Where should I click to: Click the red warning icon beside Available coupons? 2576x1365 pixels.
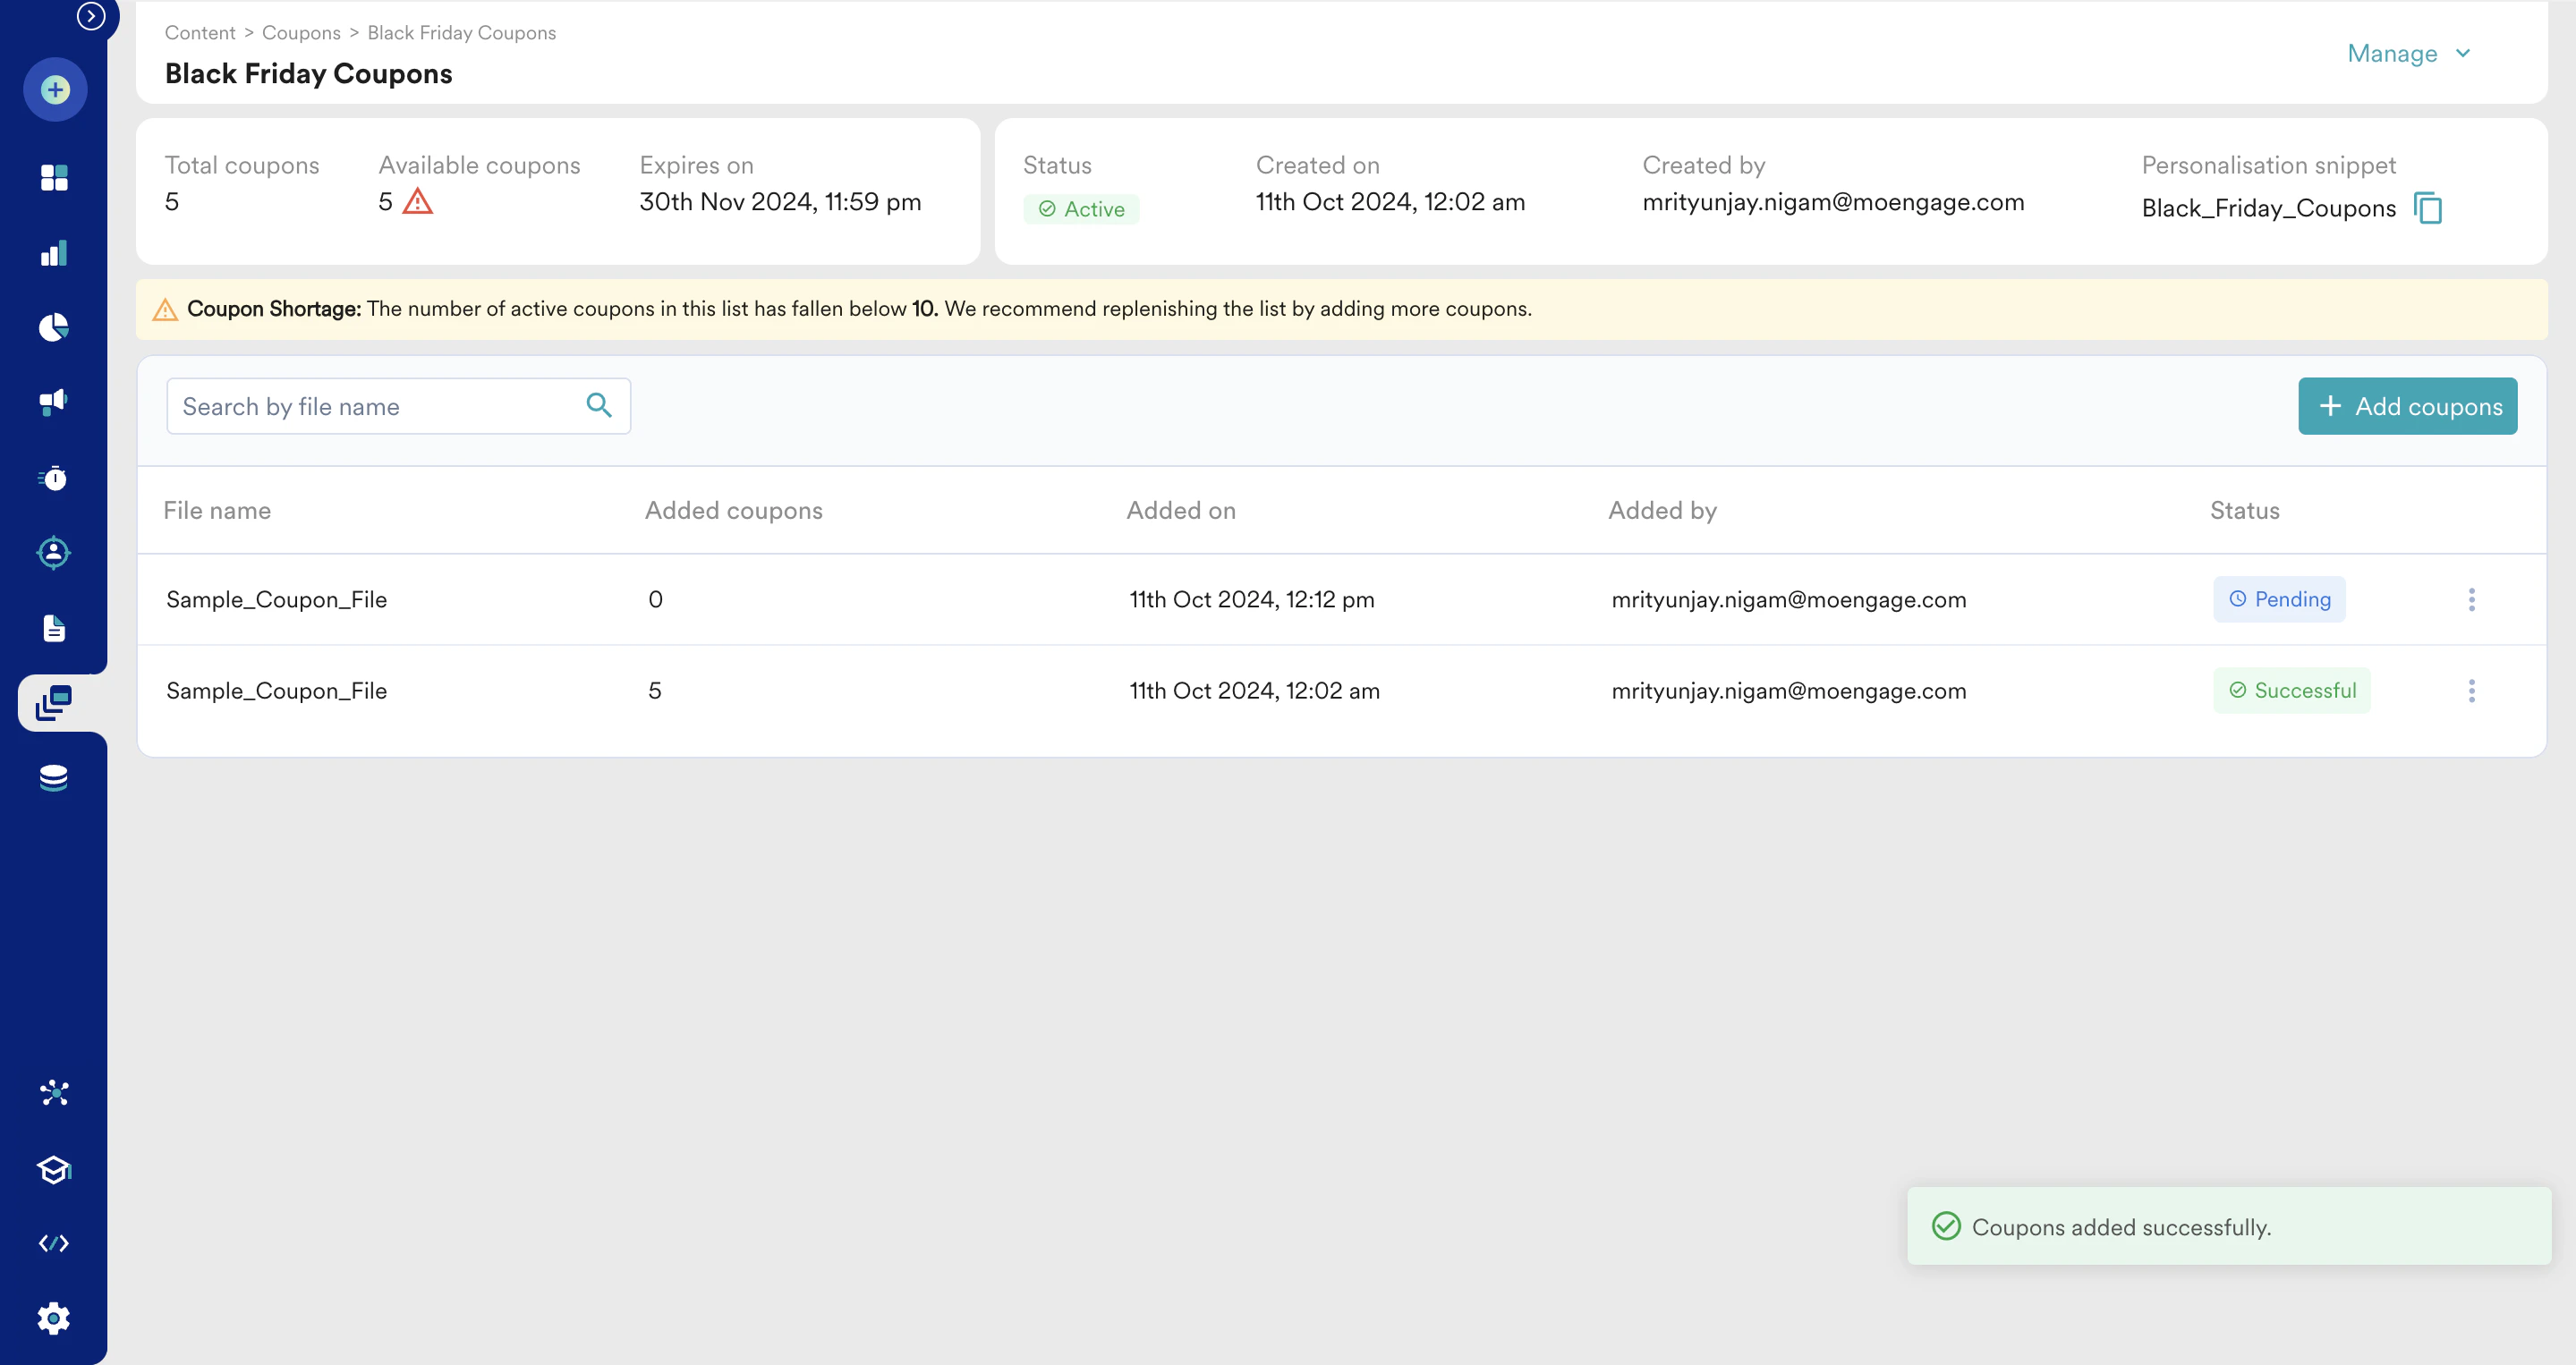[418, 202]
